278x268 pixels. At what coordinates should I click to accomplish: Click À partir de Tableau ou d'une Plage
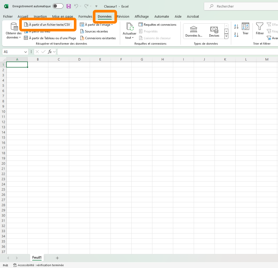[50, 38]
